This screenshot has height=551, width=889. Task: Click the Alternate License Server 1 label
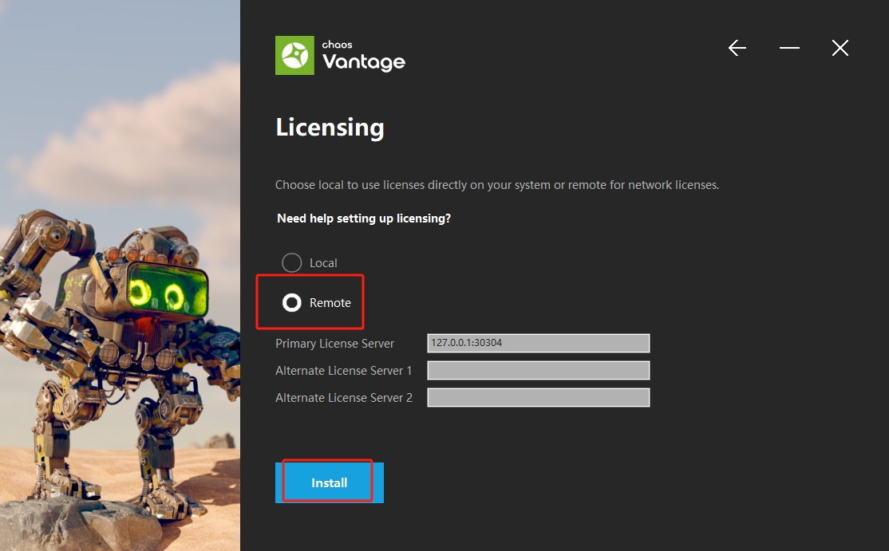click(x=344, y=371)
